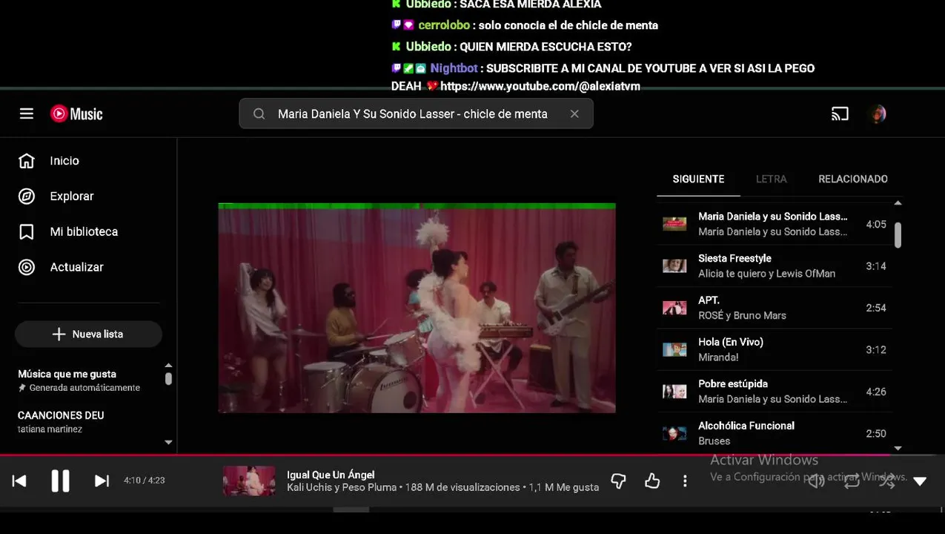
Task: Collapse the player page arrow
Action: [x=920, y=481]
